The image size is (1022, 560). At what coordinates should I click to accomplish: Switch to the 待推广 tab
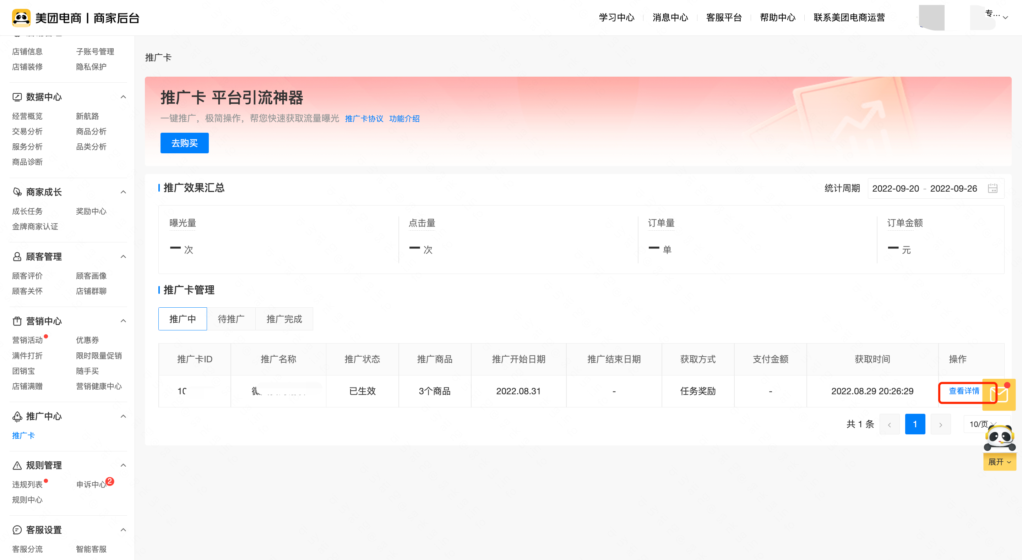pos(231,319)
